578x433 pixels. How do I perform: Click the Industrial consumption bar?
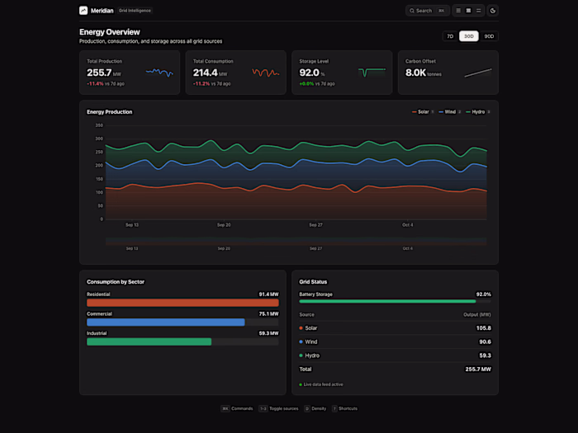click(x=149, y=341)
